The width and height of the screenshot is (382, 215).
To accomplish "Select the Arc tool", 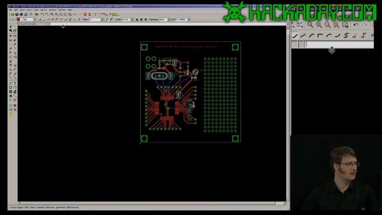I will point(15,87).
